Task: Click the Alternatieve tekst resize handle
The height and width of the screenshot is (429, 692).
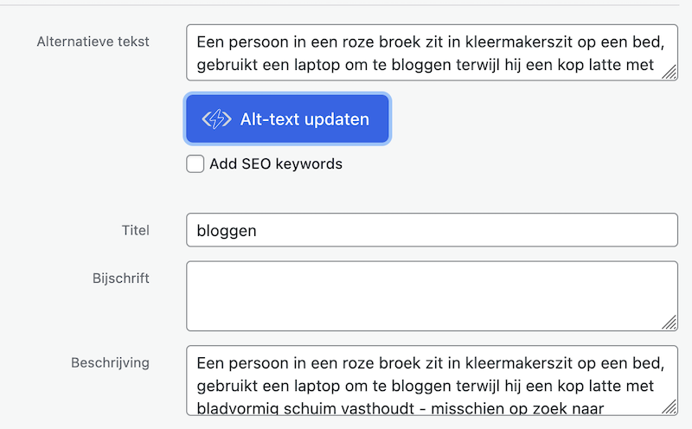Action: pyautogui.click(x=670, y=74)
